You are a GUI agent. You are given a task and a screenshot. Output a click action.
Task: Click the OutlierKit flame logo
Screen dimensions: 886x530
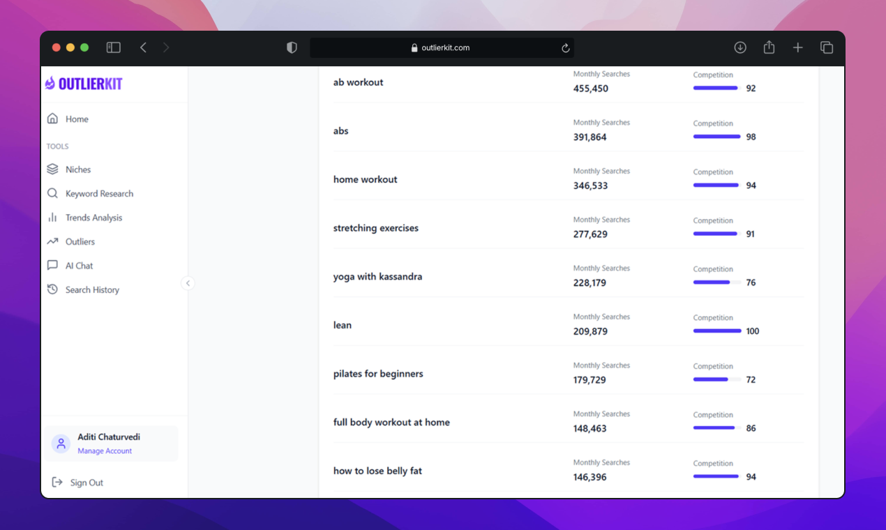pos(50,83)
